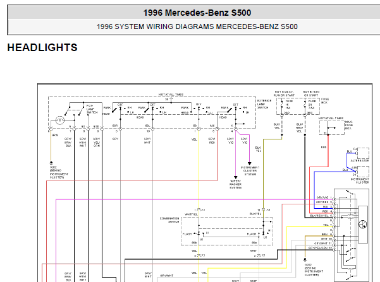
Task: Select the HEADLIGHTS section heading
Action: point(42,47)
